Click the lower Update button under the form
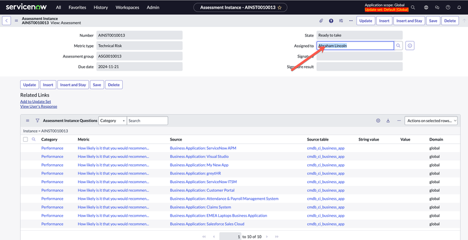Image resolution: width=468 pixels, height=240 pixels. click(x=29, y=85)
